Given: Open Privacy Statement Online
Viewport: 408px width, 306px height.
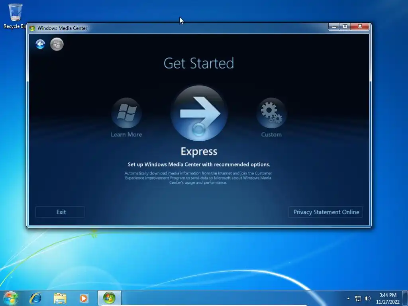Looking at the screenshot, I should [x=326, y=212].
